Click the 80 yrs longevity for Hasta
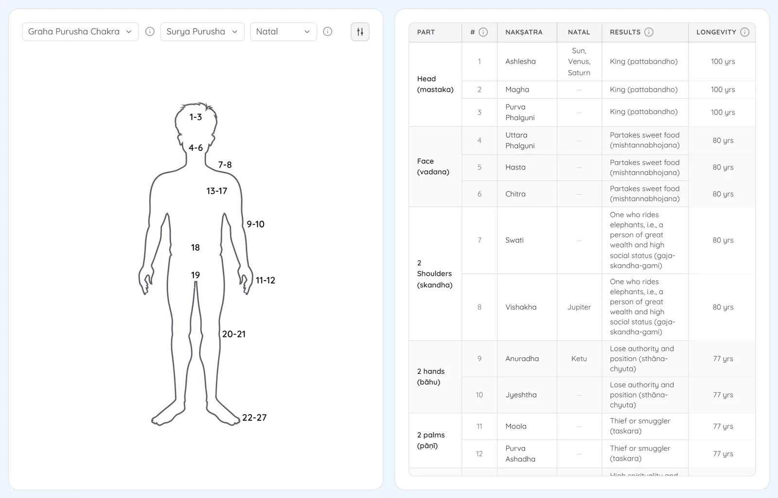Screen dimensions: 778x498 (723, 167)
